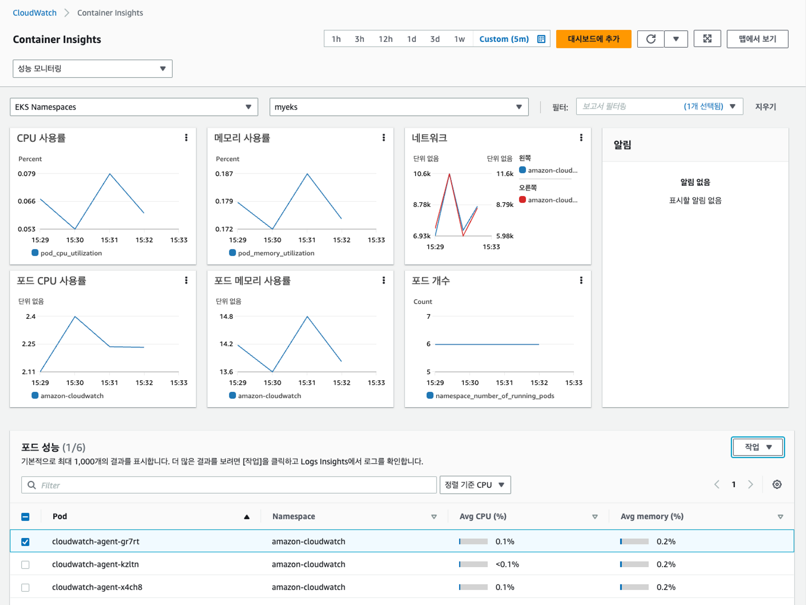The width and height of the screenshot is (806, 605).
Task: Click the 맵에서 보기 button
Action: click(757, 39)
